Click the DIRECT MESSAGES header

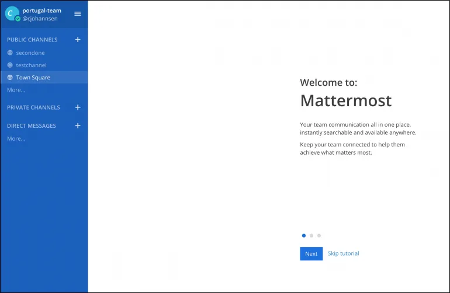tap(32, 126)
